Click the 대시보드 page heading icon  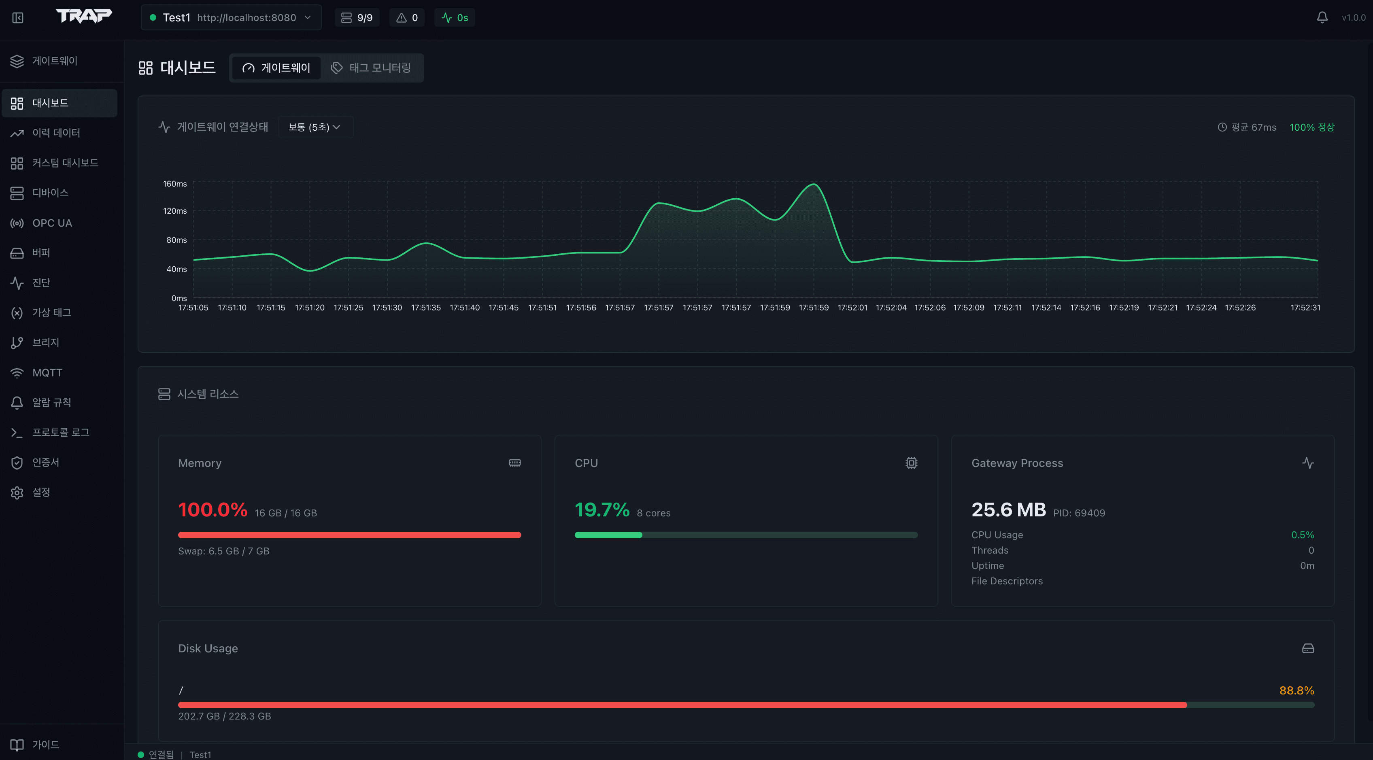[145, 68]
